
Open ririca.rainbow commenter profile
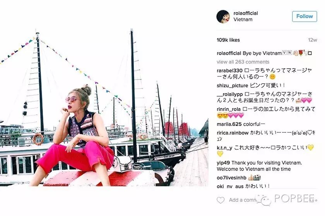[233, 133]
